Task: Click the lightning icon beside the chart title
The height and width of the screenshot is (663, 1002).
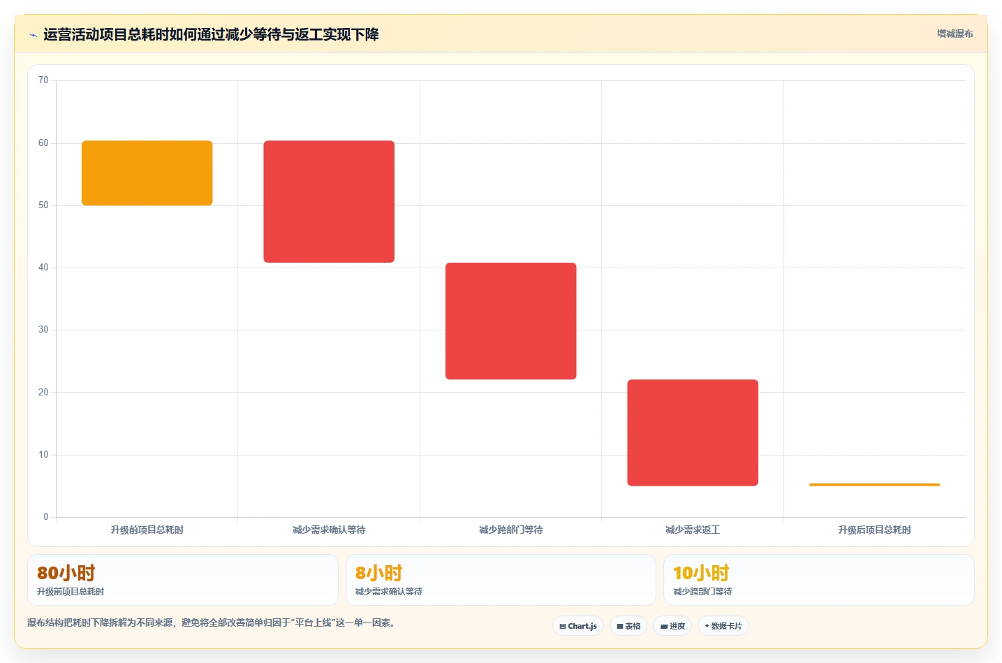Action: (x=33, y=35)
